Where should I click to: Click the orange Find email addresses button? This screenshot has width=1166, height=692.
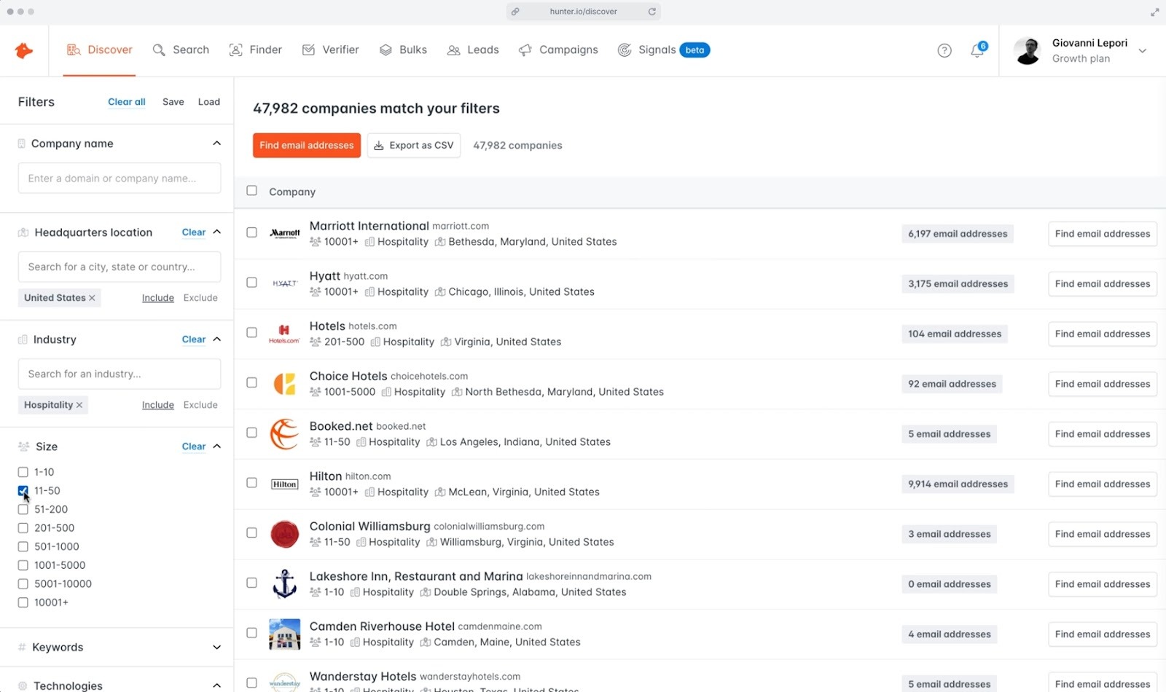[x=307, y=146]
